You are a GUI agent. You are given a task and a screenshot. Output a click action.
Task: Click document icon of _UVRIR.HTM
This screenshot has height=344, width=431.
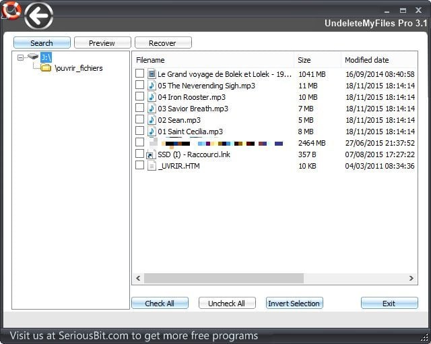coord(152,166)
